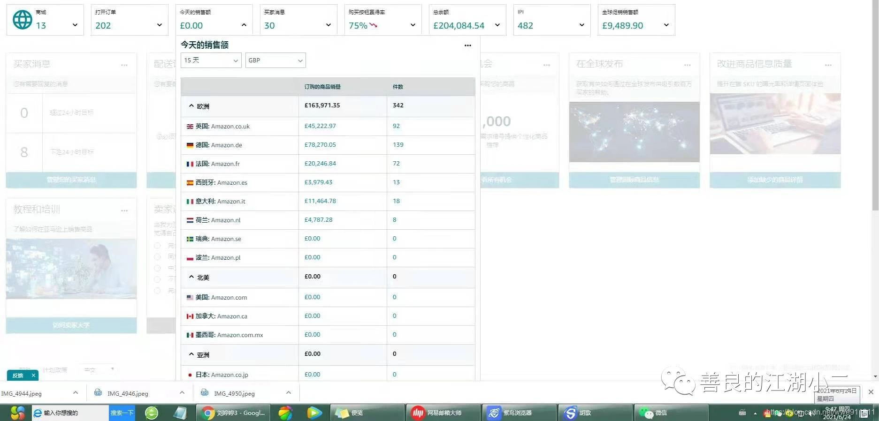The width and height of the screenshot is (879, 421).
Task: Open options arrow for IMG_4950.jpeg download
Action: tap(289, 393)
